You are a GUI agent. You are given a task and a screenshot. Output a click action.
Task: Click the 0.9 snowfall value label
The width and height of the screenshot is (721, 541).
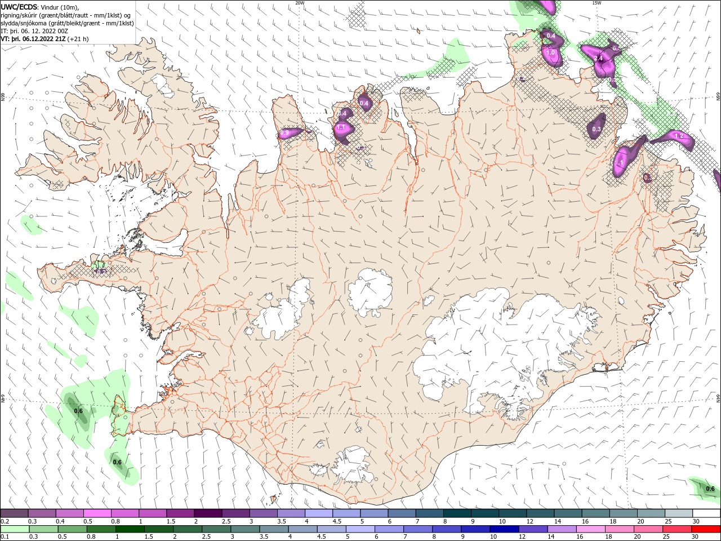click(x=284, y=133)
